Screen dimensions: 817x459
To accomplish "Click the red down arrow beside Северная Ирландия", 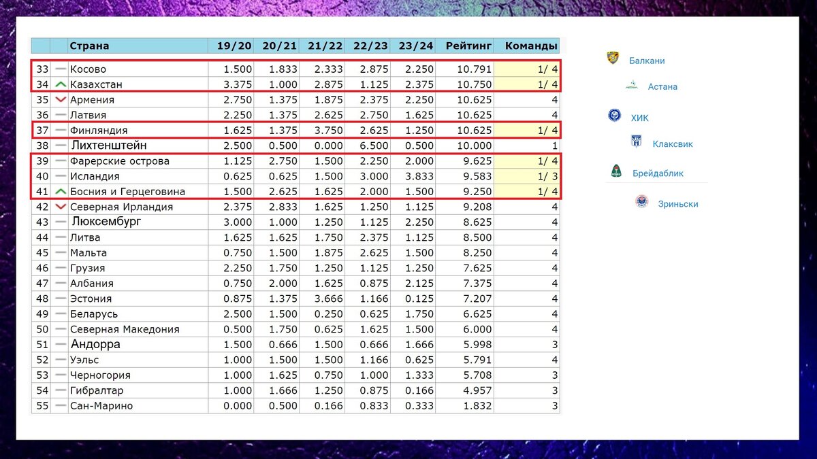I will tap(61, 207).
